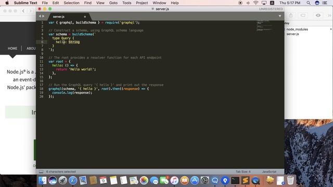Open the Selection menu
Image resolution: width=333 pixels, height=187 pixels.
pyautogui.click(x=72, y=3)
